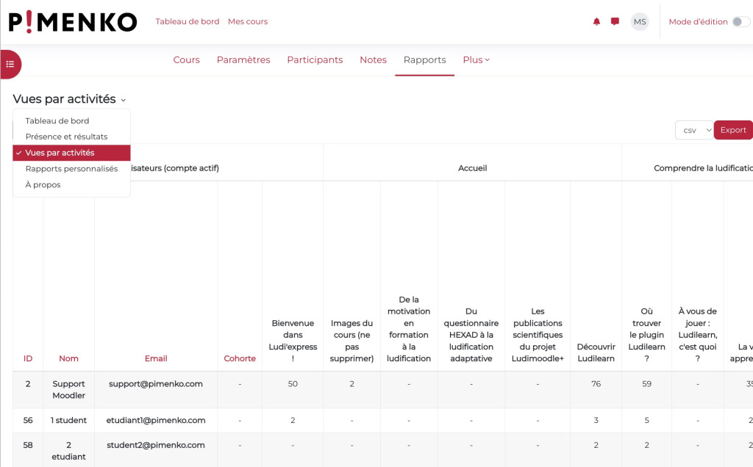
Task: Click the Pimenko logo
Action: 70,22
